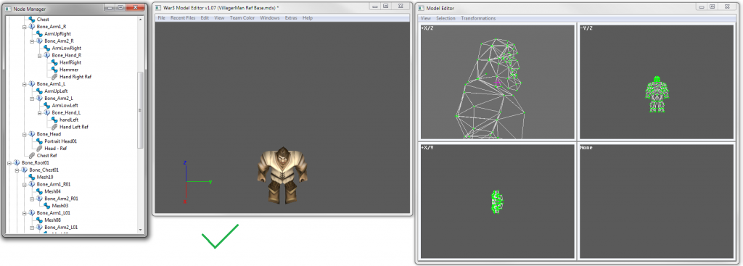The height and width of the screenshot is (266, 743).
Task: Click the attachment icon of Head - Ref
Action: [39, 148]
